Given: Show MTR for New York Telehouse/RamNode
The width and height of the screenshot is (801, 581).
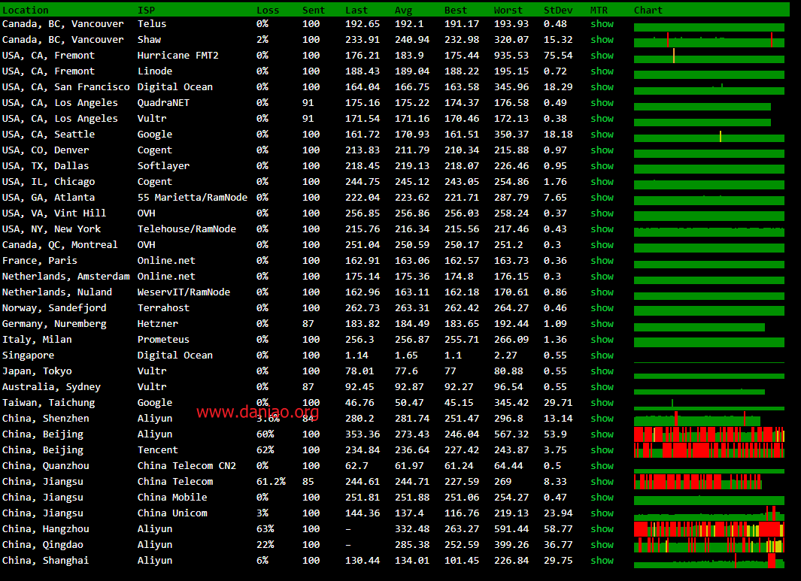Looking at the screenshot, I should 602,229.
